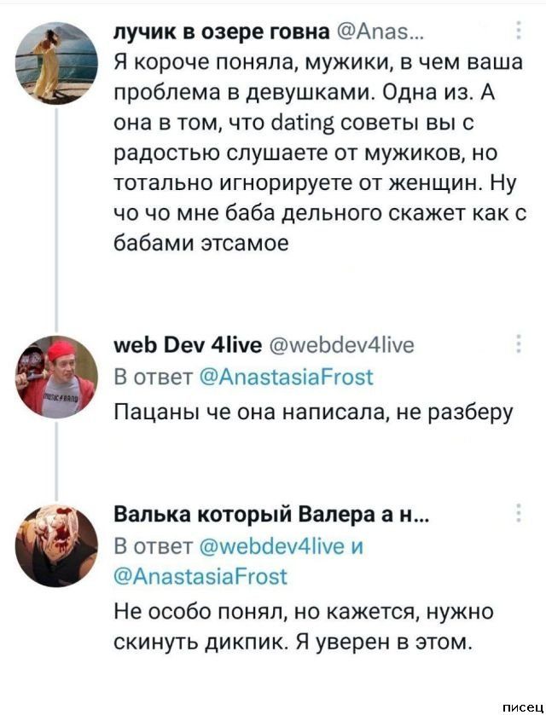Viewport: 546px width, 715px height.
Task: Open the reply Пацаны че она написала
Action: tap(313, 412)
